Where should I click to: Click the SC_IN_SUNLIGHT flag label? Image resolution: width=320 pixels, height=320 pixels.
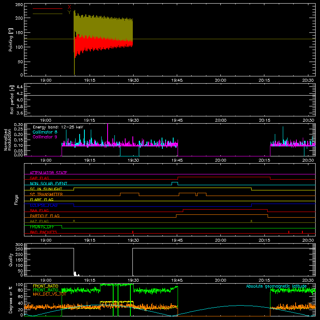point(46,189)
